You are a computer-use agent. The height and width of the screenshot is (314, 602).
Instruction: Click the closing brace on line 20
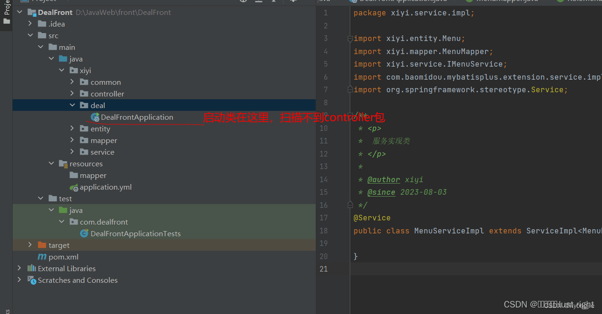355,257
